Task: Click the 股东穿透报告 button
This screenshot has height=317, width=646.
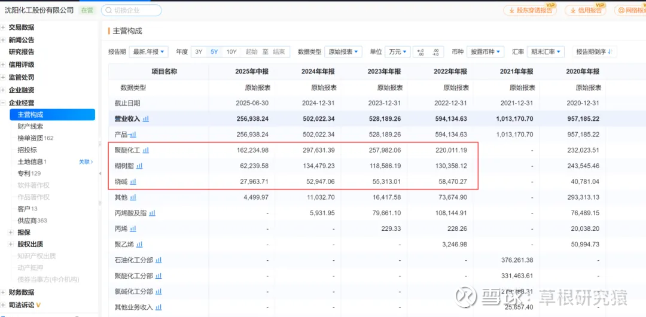Action: [530, 10]
